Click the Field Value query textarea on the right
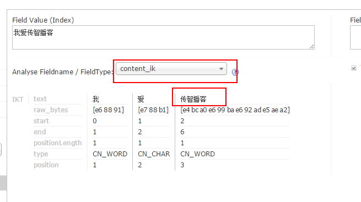Screen dimensions: 361x202 pos(355,37)
